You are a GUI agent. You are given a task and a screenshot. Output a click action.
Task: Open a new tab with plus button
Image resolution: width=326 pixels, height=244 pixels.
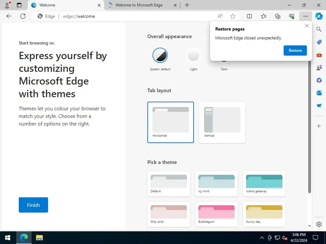click(x=187, y=5)
